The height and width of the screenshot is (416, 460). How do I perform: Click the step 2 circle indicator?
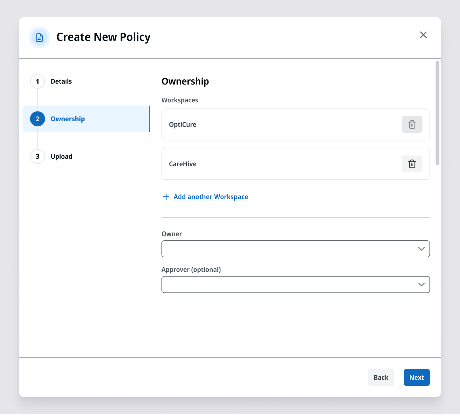point(37,119)
